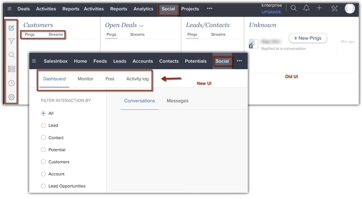The height and width of the screenshot is (199, 362).
Task: Click the user profile avatar
Action: click(x=350, y=8)
